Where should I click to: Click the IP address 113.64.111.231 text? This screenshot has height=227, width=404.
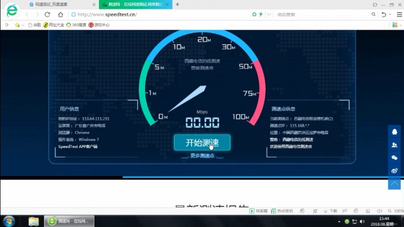[x=95, y=119]
